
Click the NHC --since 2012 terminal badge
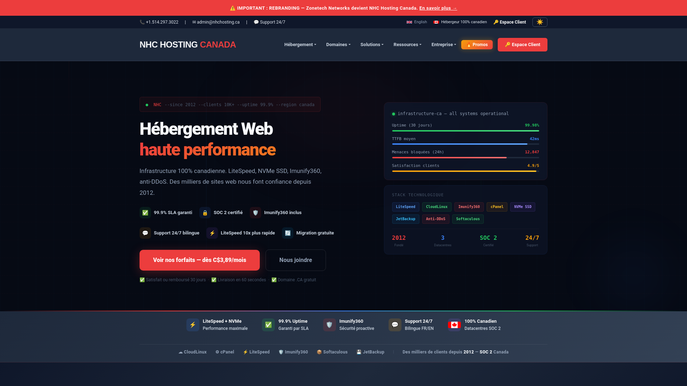tap(230, 105)
